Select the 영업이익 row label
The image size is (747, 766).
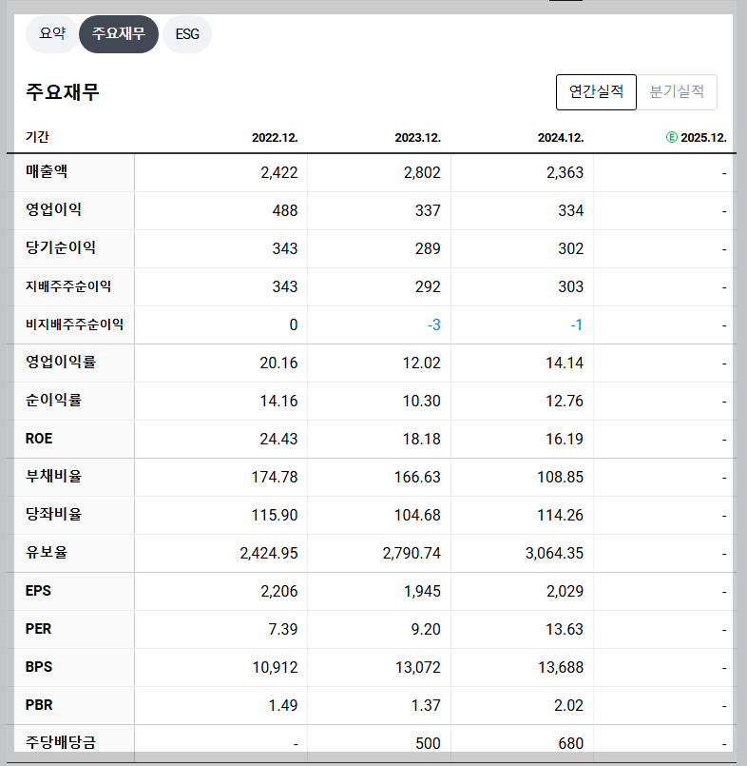[x=48, y=210]
